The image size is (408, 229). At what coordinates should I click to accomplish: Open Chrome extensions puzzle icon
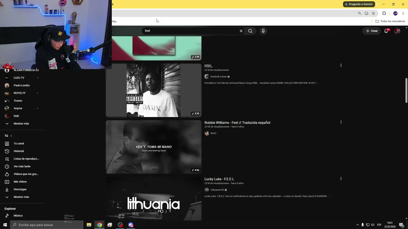pyautogui.click(x=384, y=13)
